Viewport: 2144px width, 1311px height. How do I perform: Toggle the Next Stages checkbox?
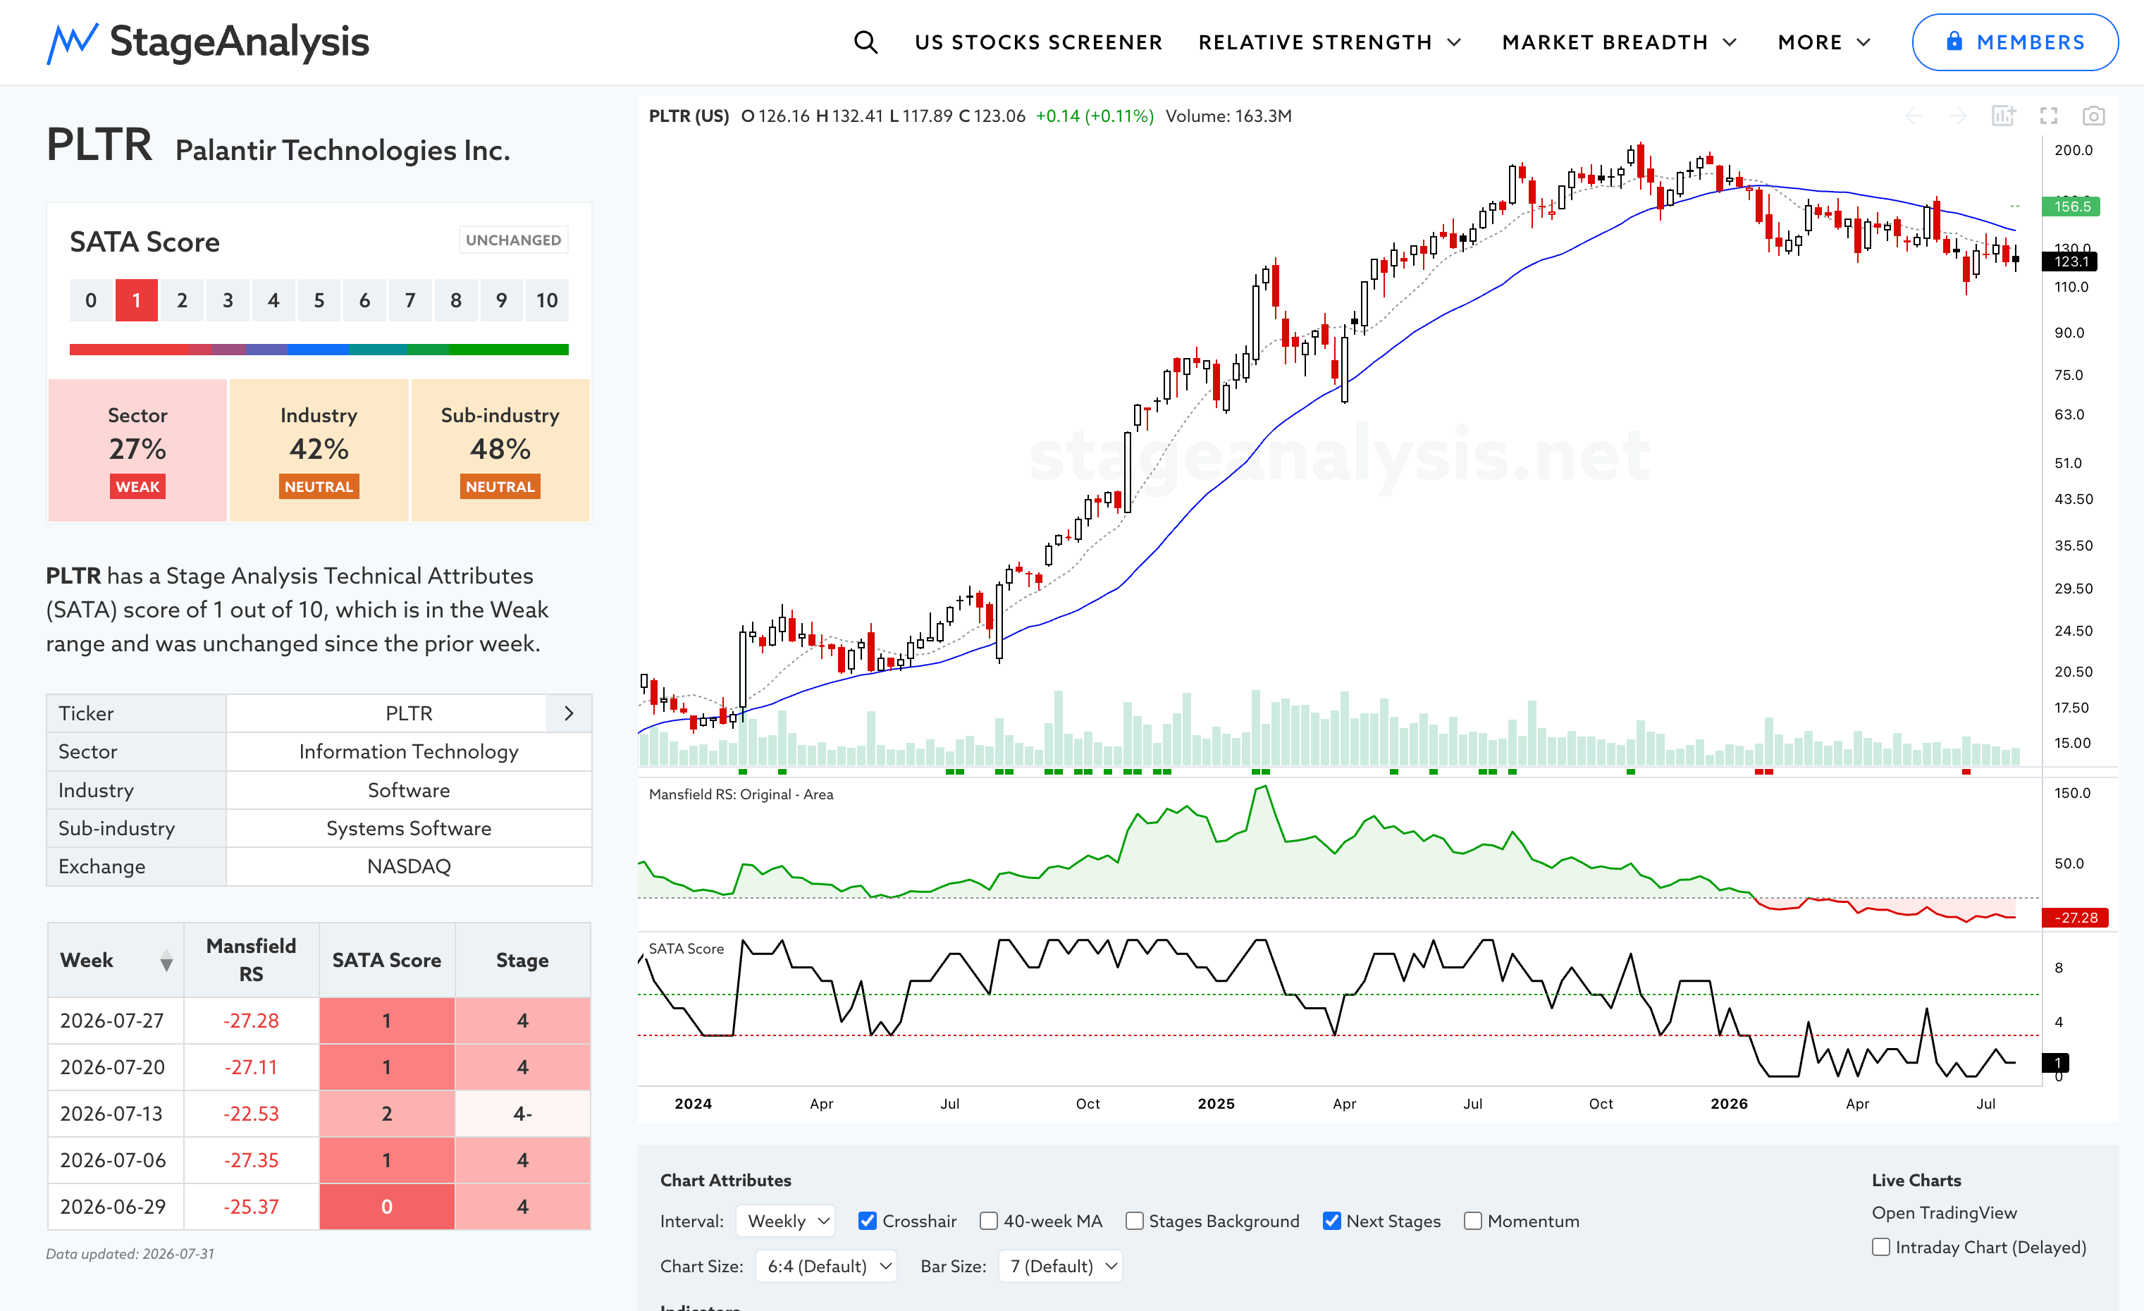click(x=1331, y=1221)
